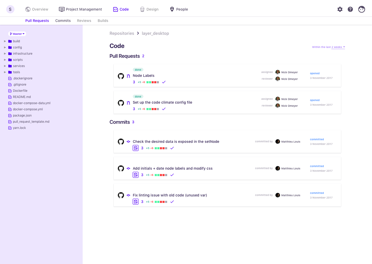Open Set up the code climate config file
This screenshot has height=264, width=372.
(162, 102)
